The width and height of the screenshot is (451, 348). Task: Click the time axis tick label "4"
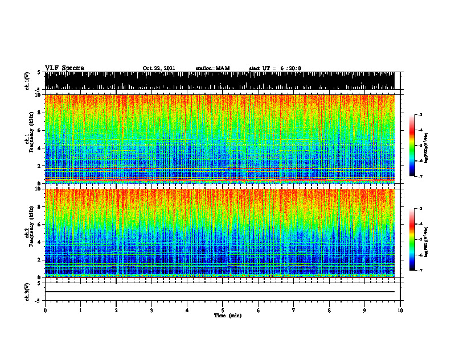tap(187, 310)
